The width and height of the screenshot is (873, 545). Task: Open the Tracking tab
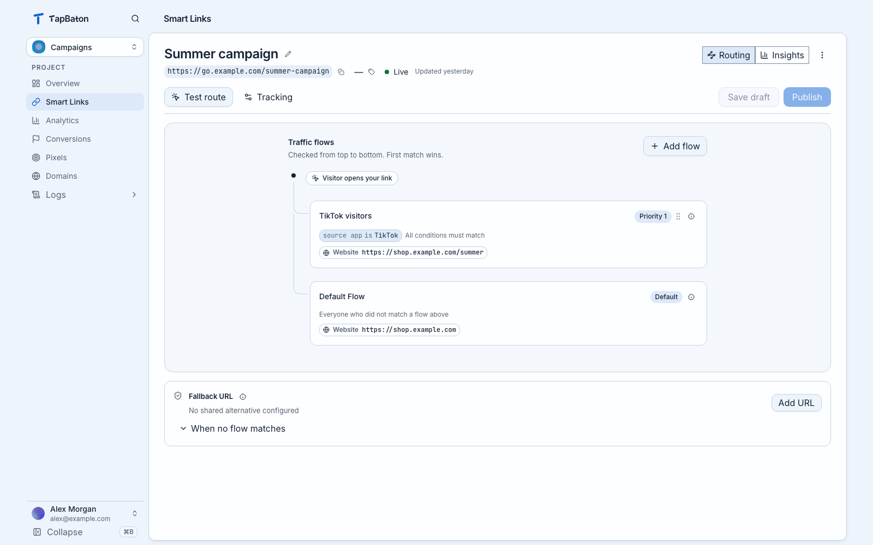tap(268, 97)
